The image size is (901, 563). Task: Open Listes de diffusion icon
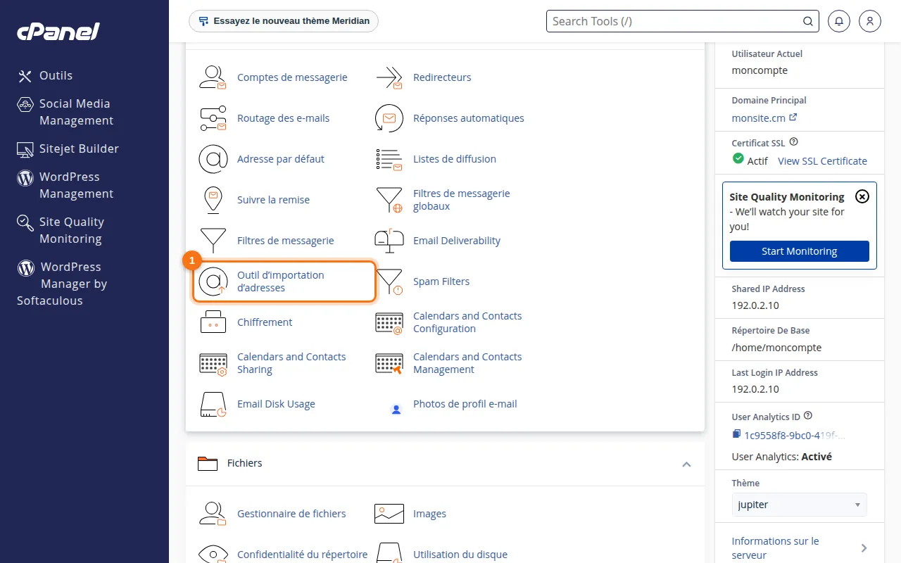(389, 159)
